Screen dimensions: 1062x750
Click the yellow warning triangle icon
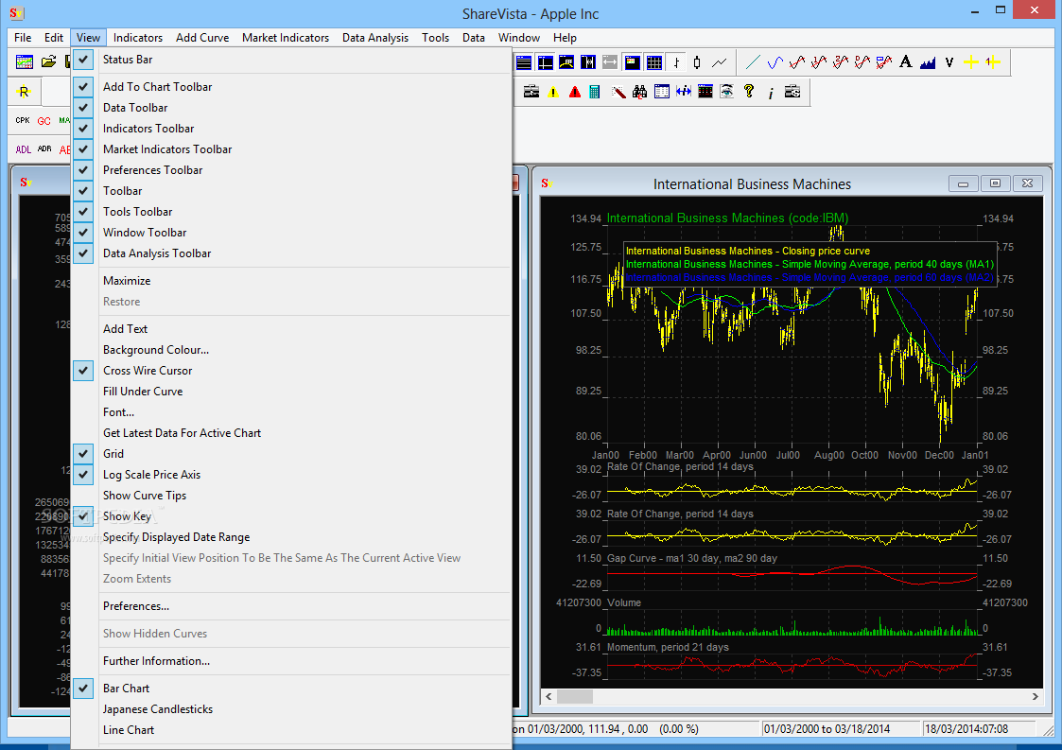tap(553, 92)
